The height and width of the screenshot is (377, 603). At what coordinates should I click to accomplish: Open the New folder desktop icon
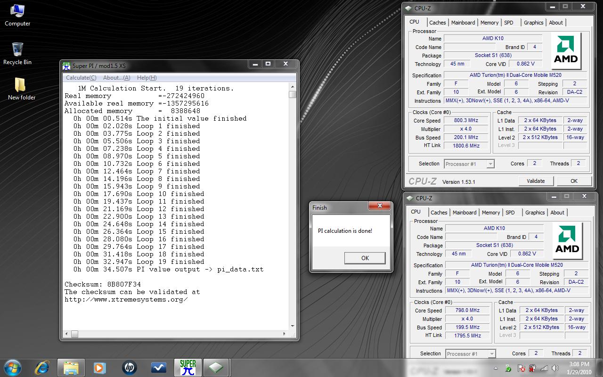(21, 89)
